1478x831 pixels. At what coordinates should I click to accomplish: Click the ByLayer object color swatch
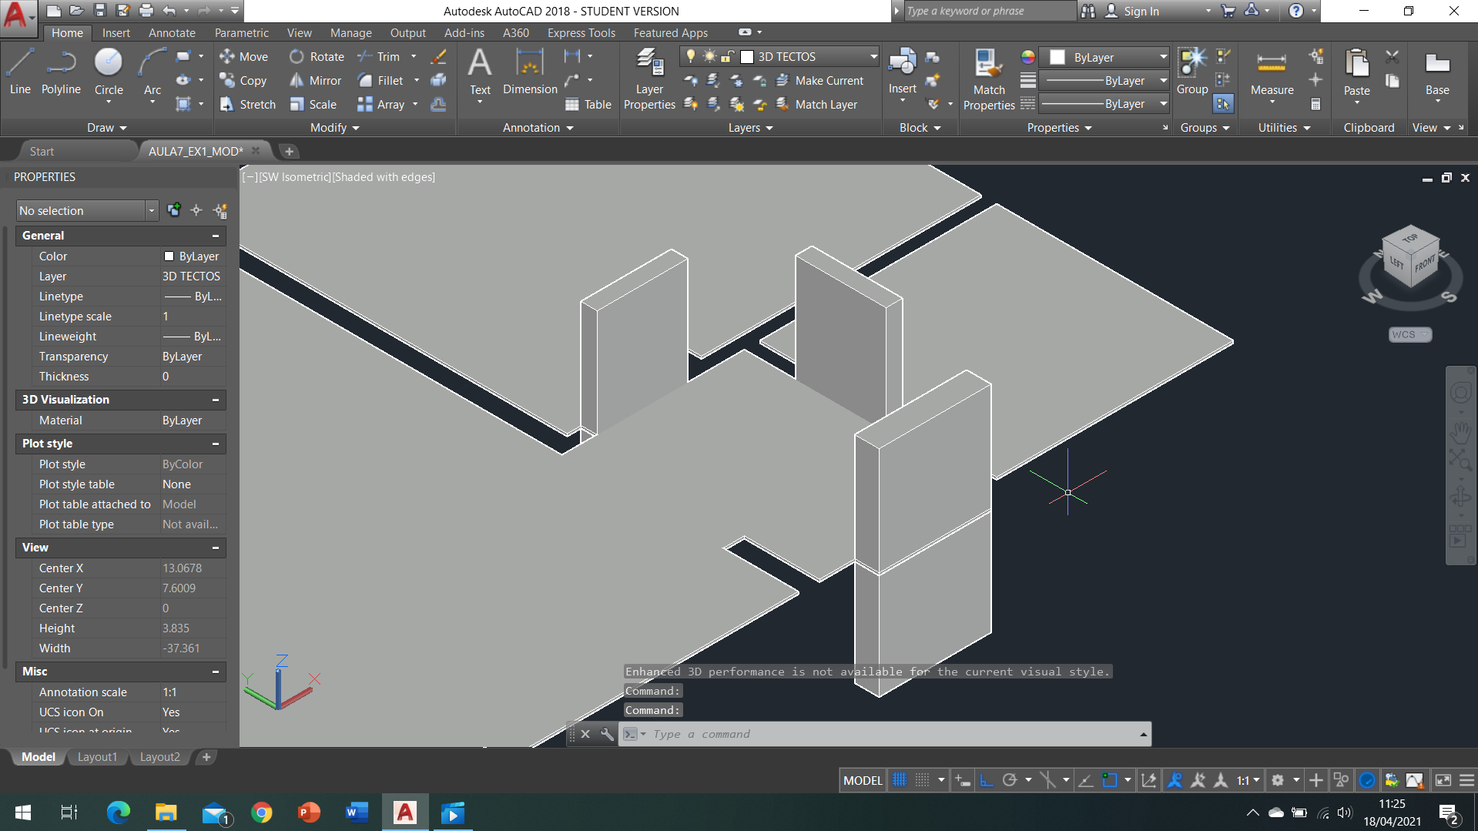[1057, 58]
